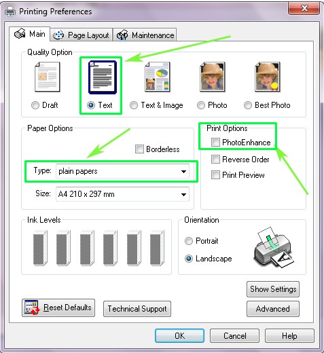Click the last ink cartridge level
The width and height of the screenshot is (324, 353).
157,248
